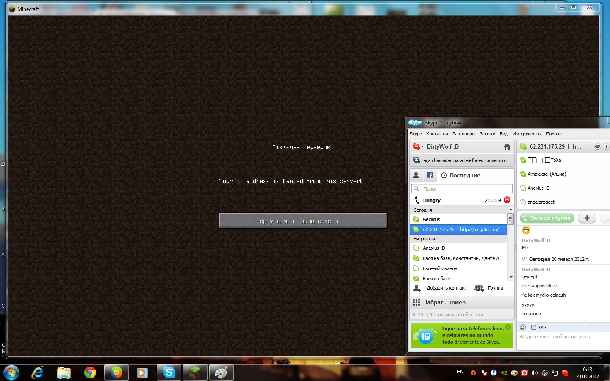Open the Windows Start menu
Image resolution: width=610 pixels, height=381 pixels.
point(11,373)
